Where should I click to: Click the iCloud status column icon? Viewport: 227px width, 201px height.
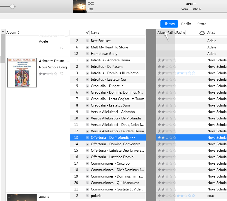pyautogui.click(x=202, y=33)
